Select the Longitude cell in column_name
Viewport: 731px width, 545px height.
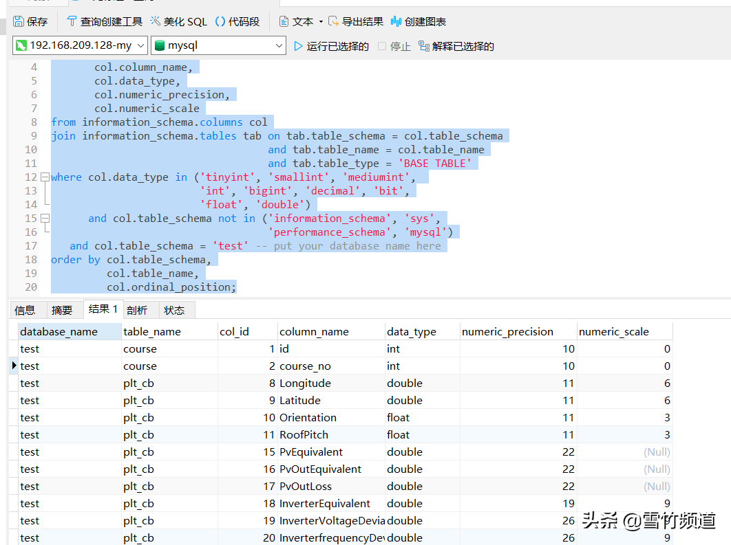pos(305,383)
